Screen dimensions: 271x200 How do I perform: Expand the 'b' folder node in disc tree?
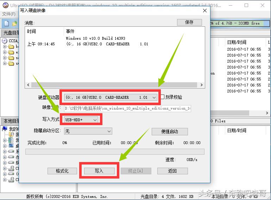5,47
